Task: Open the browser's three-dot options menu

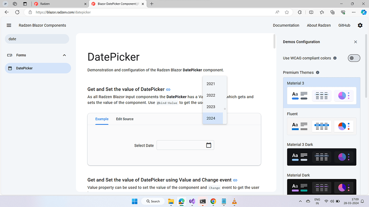Action: (354, 12)
